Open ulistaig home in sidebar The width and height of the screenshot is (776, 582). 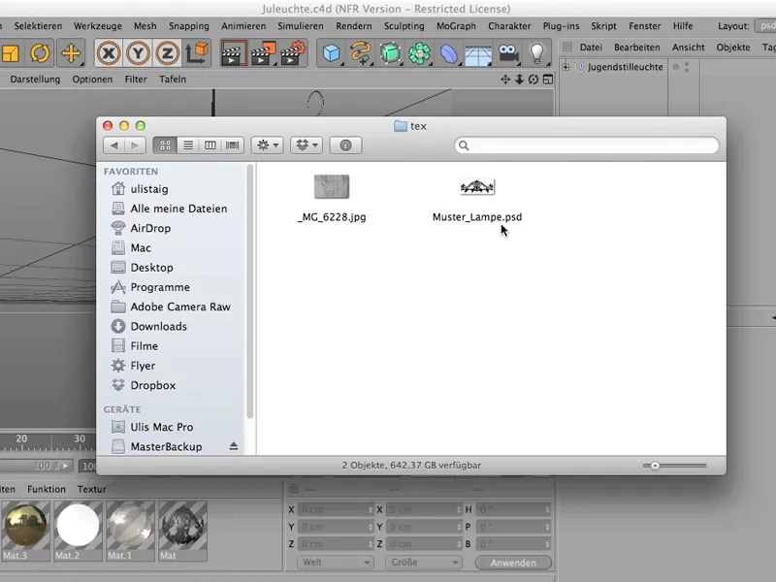148,189
